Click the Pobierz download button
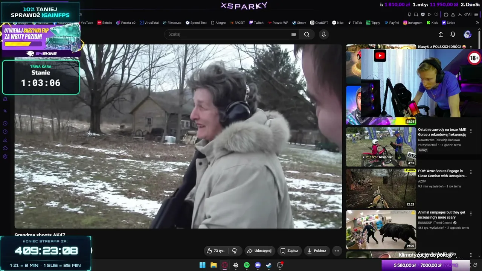Screen dimensions: 482x271 [x=316, y=251]
